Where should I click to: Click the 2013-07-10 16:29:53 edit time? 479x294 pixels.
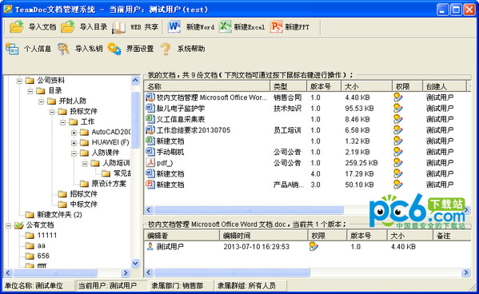click(x=257, y=246)
